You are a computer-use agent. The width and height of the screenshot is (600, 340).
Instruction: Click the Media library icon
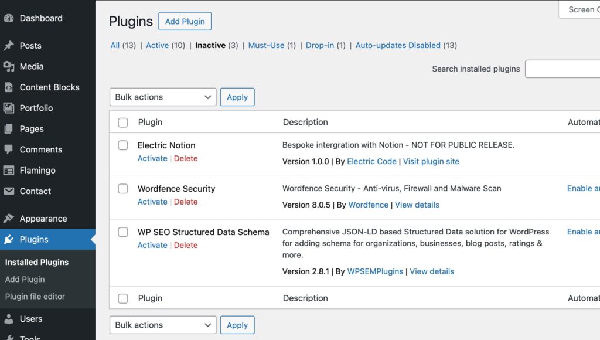(9, 66)
